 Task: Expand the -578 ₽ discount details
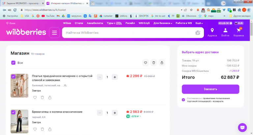point(134,116)
